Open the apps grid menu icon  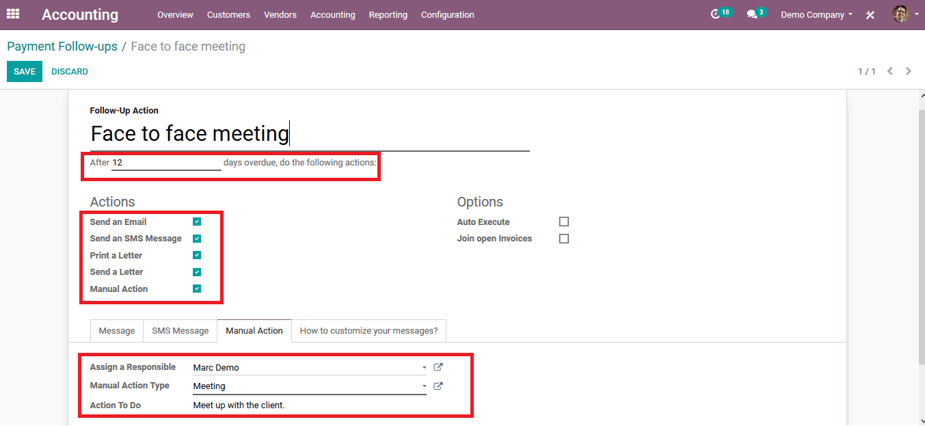pos(13,14)
